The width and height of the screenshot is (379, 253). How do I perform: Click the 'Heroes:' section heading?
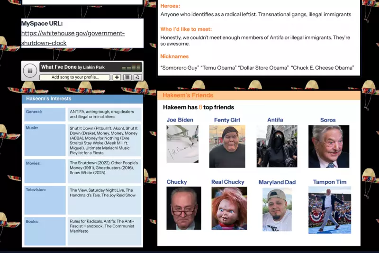point(170,6)
